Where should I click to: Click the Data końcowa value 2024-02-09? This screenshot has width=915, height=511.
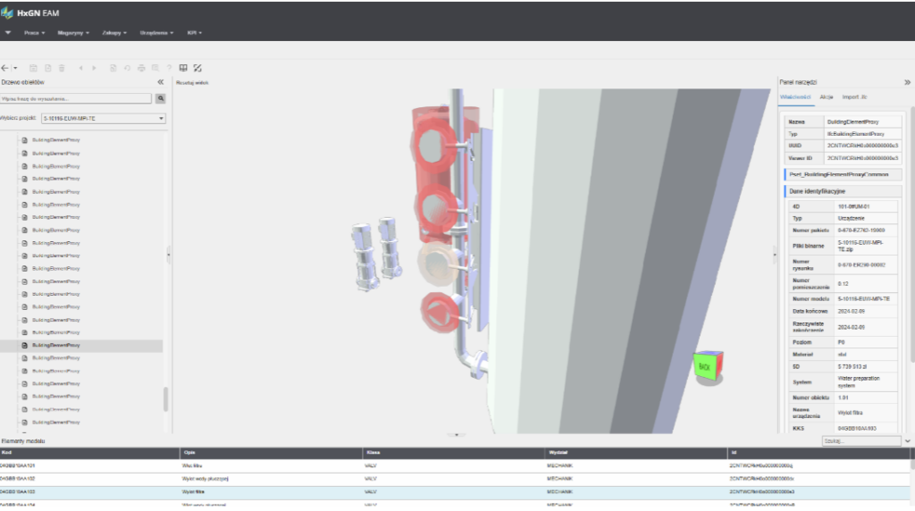[x=852, y=312]
